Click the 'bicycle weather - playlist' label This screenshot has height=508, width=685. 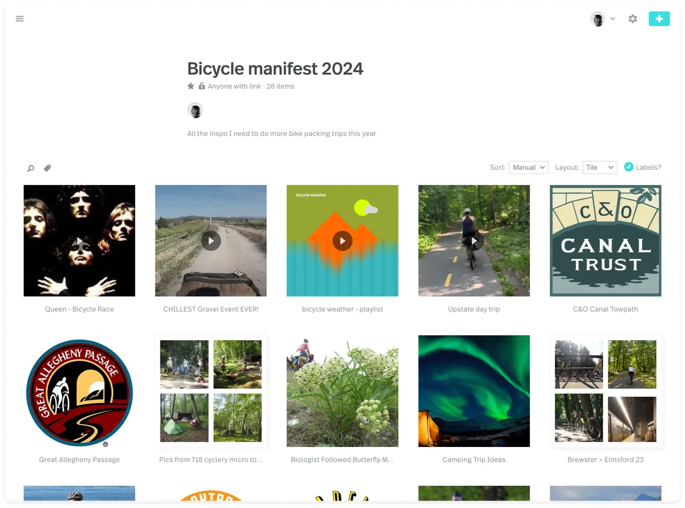tap(342, 309)
